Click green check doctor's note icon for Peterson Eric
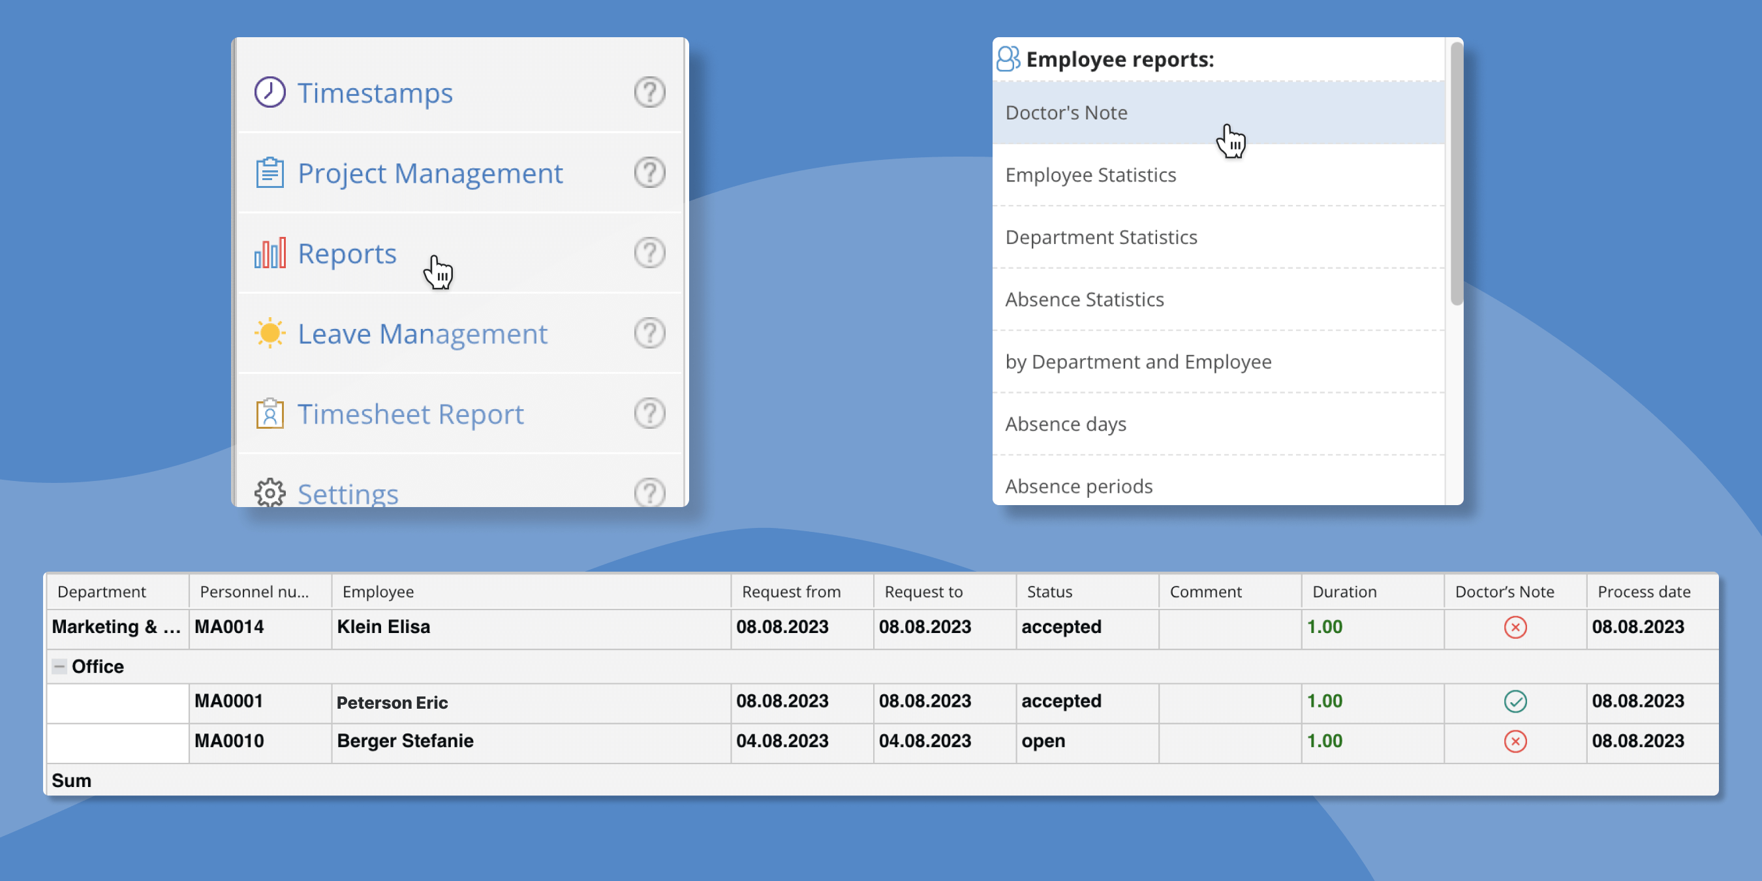This screenshot has height=881, width=1762. 1515,701
